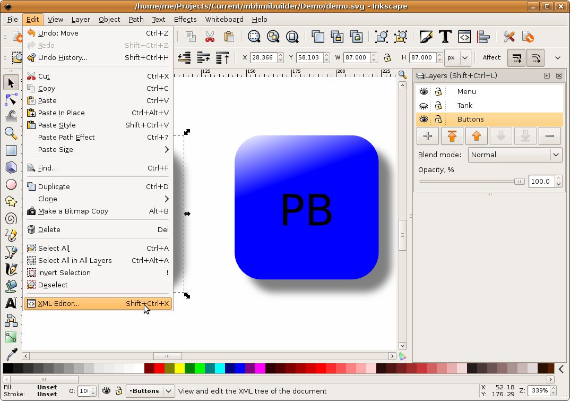This screenshot has height=401, width=570.
Task: Close the Layers panel
Action: coord(559,76)
